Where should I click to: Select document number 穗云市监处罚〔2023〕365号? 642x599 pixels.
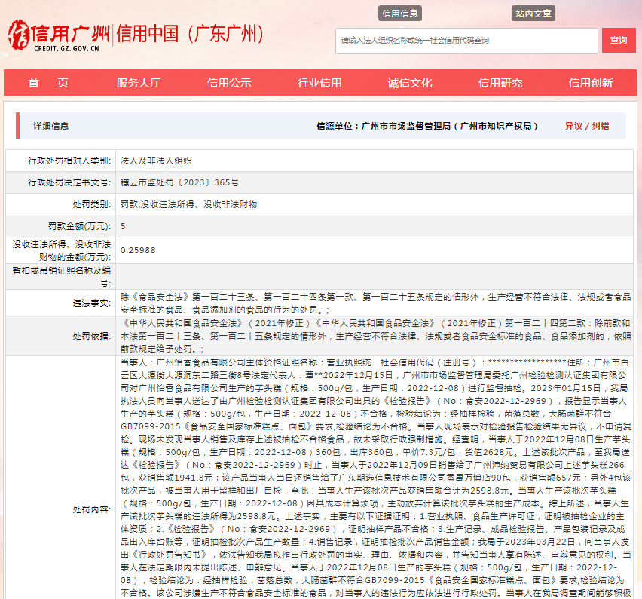point(180,182)
